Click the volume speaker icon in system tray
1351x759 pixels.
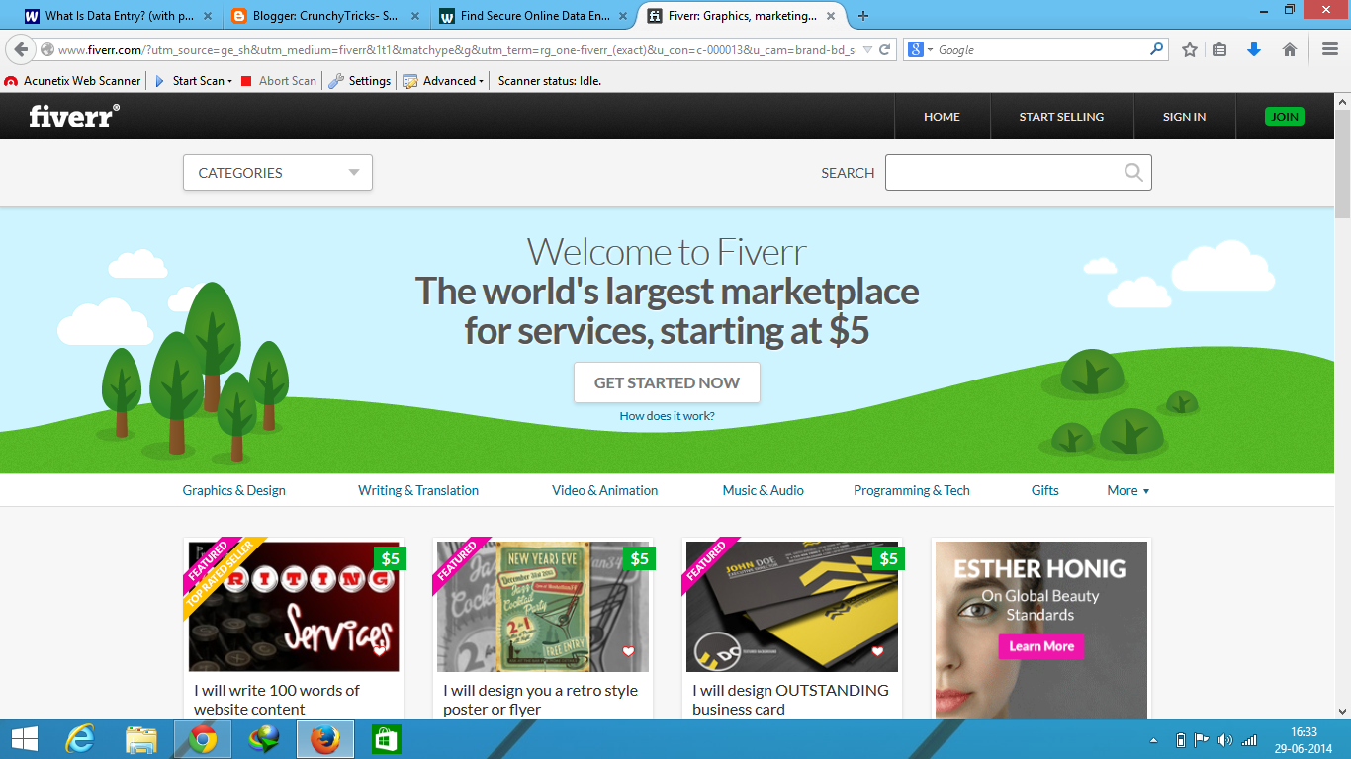pos(1225,740)
